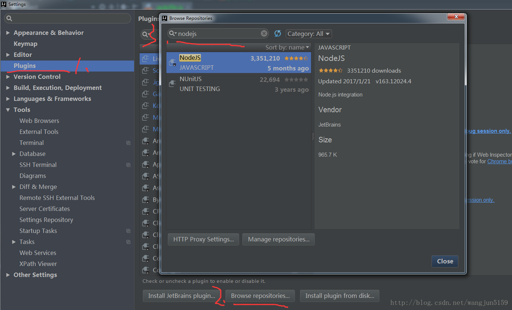Click the Tasks project-level icon
The width and height of the screenshot is (512, 310).
coord(128,242)
